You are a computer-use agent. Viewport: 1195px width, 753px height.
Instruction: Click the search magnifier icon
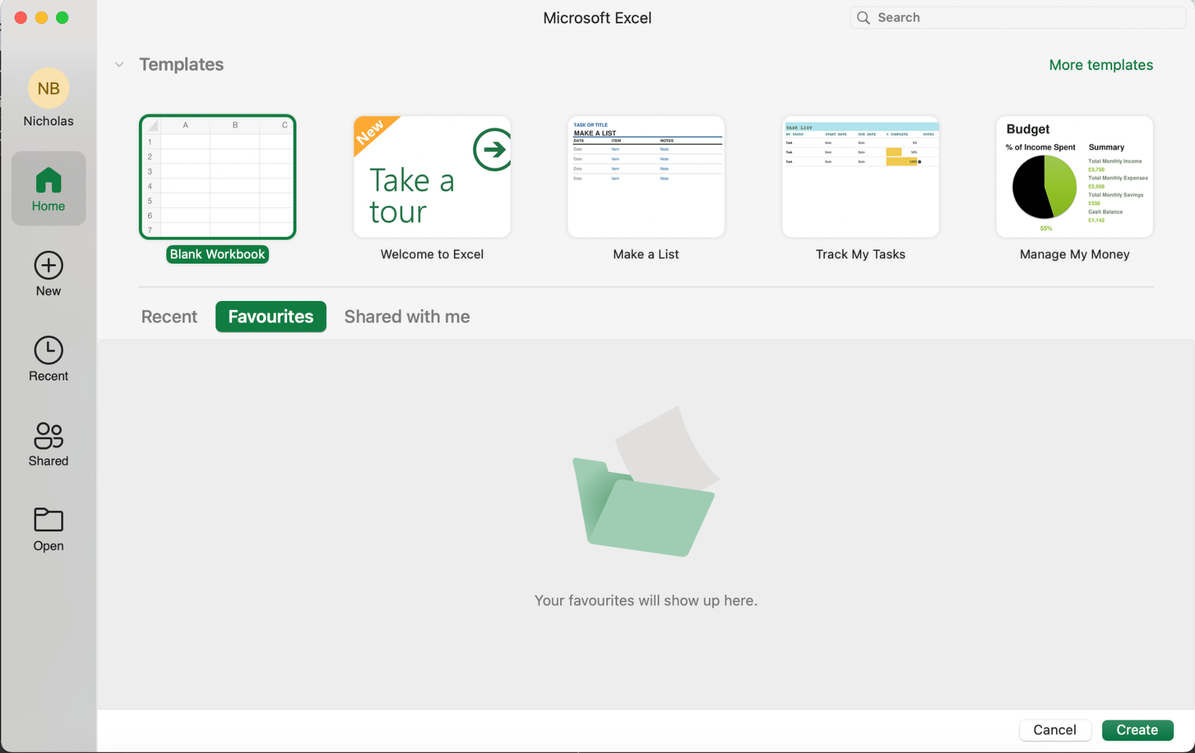[x=863, y=17]
